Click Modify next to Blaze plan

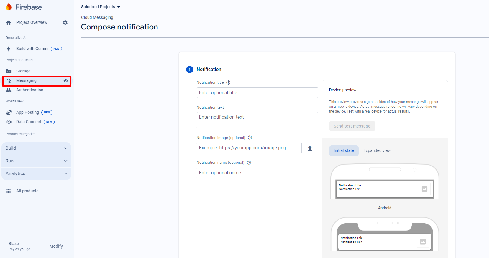[56, 247]
